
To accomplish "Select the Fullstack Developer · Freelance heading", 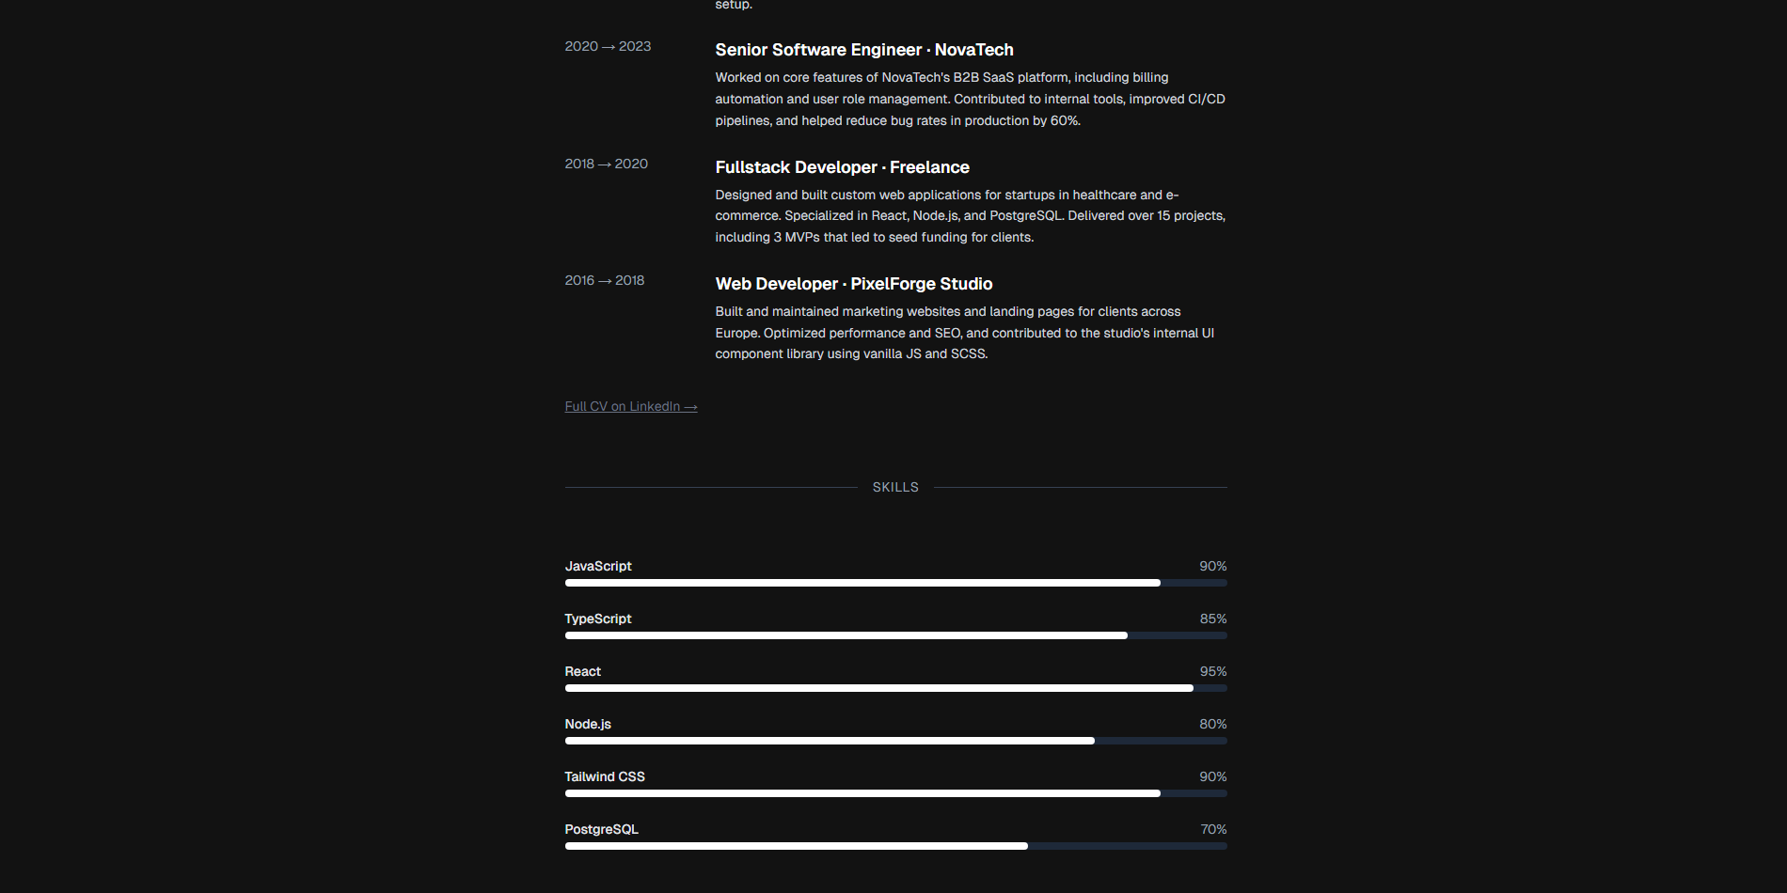I will 842,167.
